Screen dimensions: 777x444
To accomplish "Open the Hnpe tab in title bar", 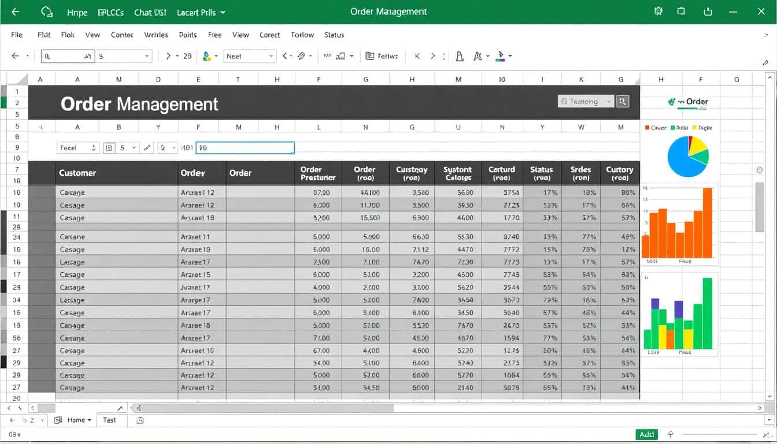I will tap(77, 12).
